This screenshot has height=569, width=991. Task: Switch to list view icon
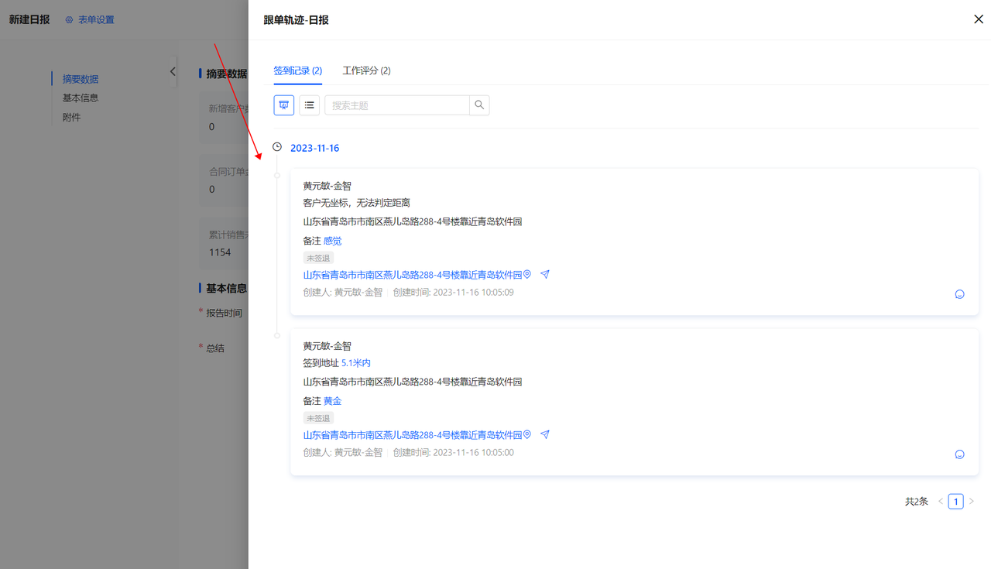pyautogui.click(x=309, y=105)
